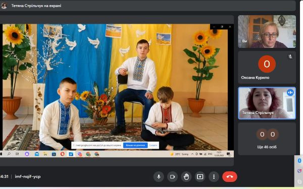Launch Opera browser from the shared taskbar
Viewport: 303px width, 189px height.
(62, 154)
